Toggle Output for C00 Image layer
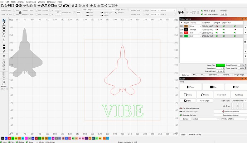 (217, 29)
